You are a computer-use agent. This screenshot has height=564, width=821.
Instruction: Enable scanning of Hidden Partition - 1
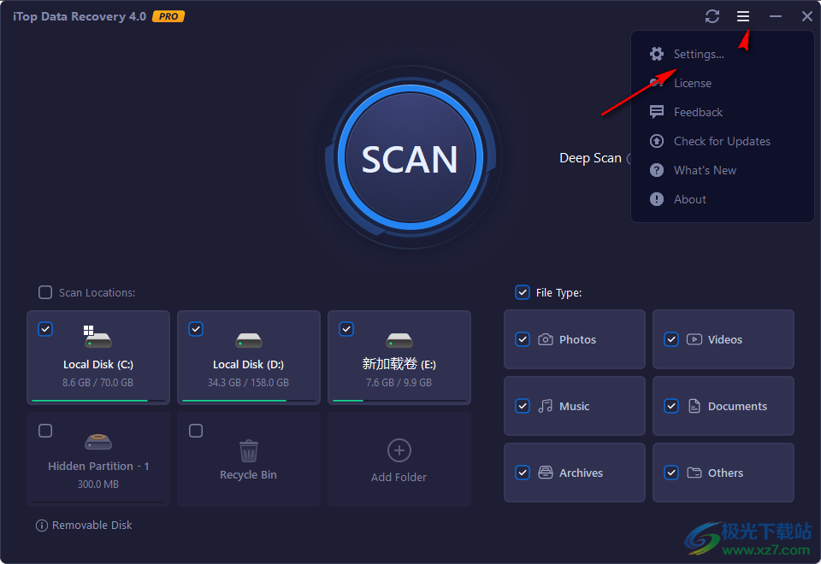(45, 431)
